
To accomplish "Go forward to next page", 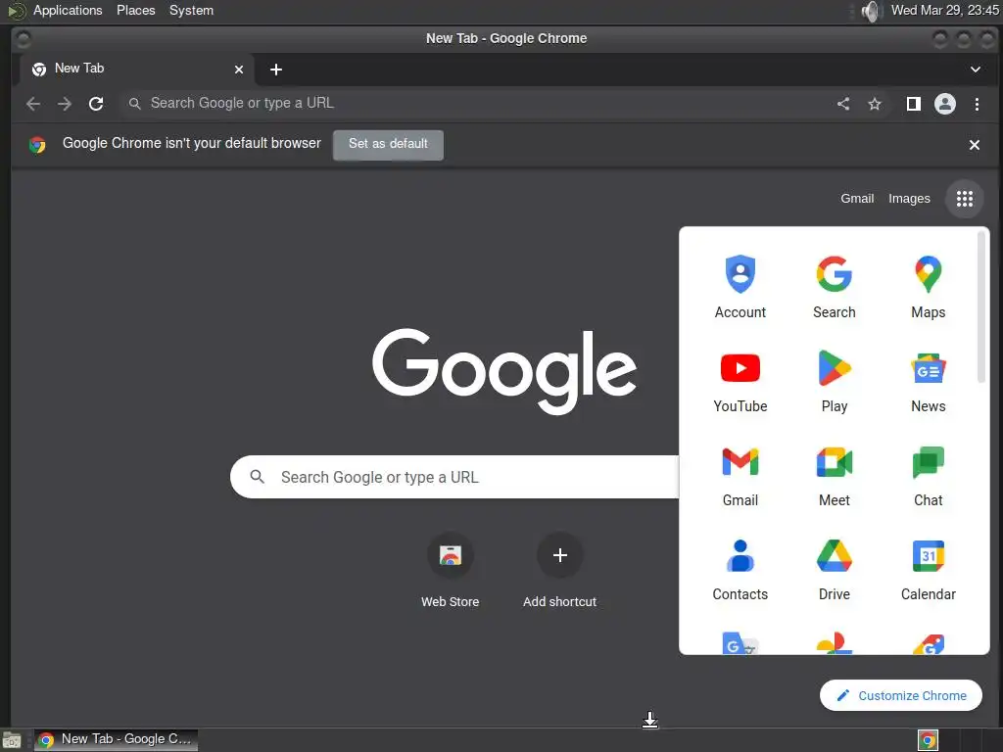I will (x=65, y=104).
